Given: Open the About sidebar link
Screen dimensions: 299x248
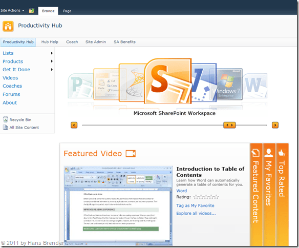Looking at the screenshot, I should click(10, 102).
